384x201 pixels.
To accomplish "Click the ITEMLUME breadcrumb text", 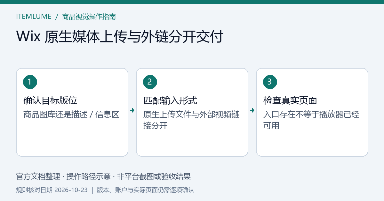I will tap(34, 17).
